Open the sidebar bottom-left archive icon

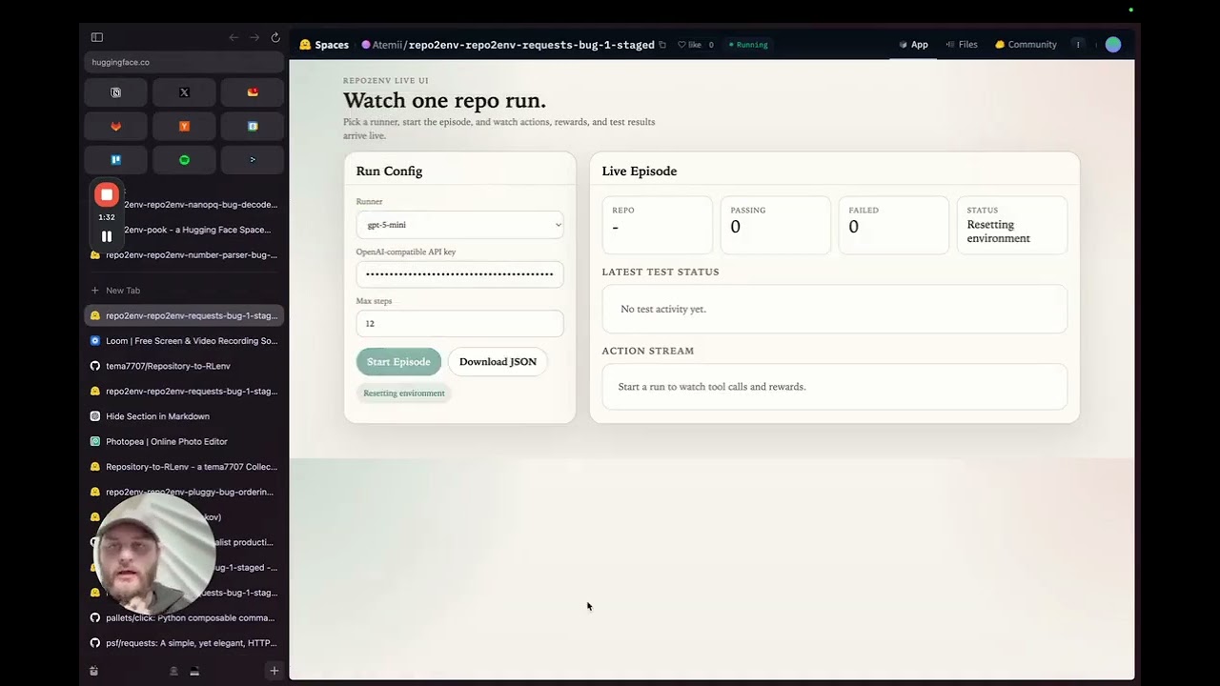click(x=93, y=671)
